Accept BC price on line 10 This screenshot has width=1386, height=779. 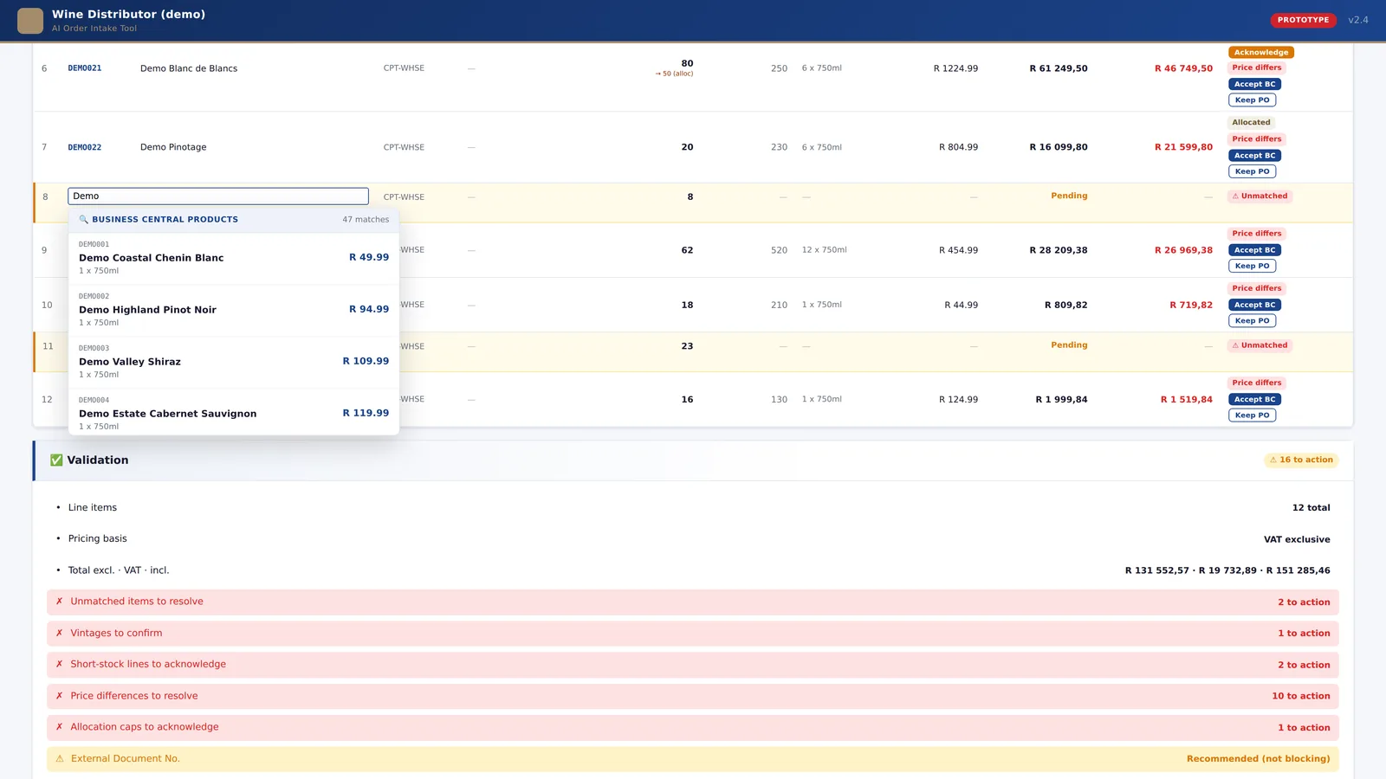1254,305
